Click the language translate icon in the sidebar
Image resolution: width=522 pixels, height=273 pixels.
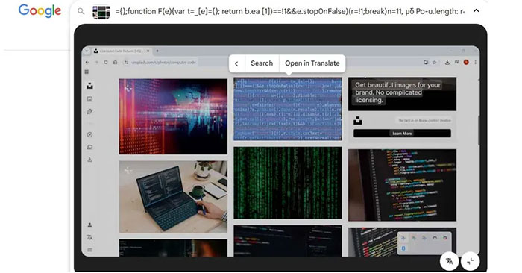click(x=89, y=237)
